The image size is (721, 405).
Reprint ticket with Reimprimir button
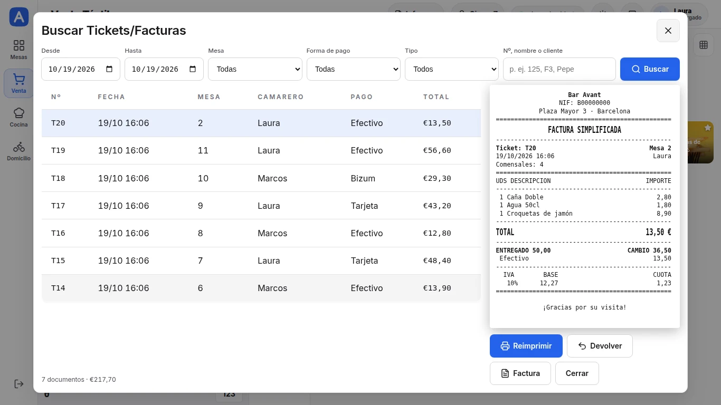pos(526,346)
